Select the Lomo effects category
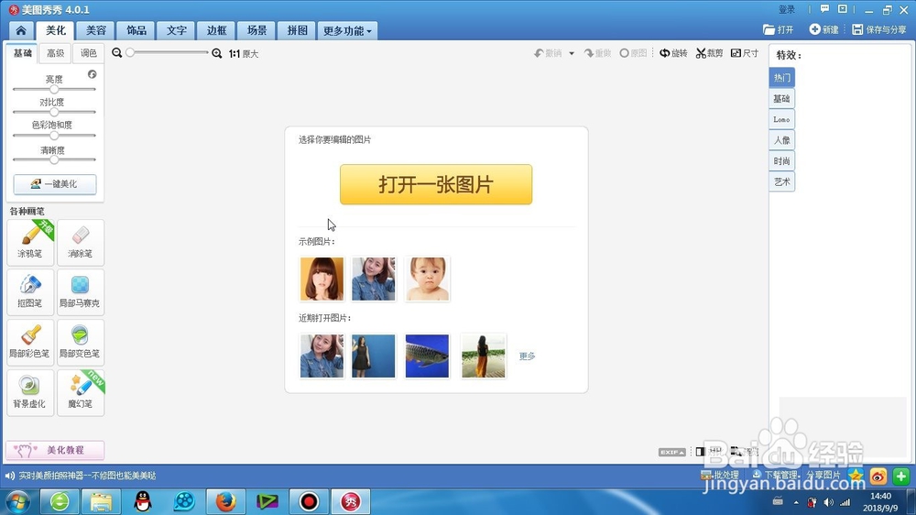The image size is (916, 515). pos(781,119)
